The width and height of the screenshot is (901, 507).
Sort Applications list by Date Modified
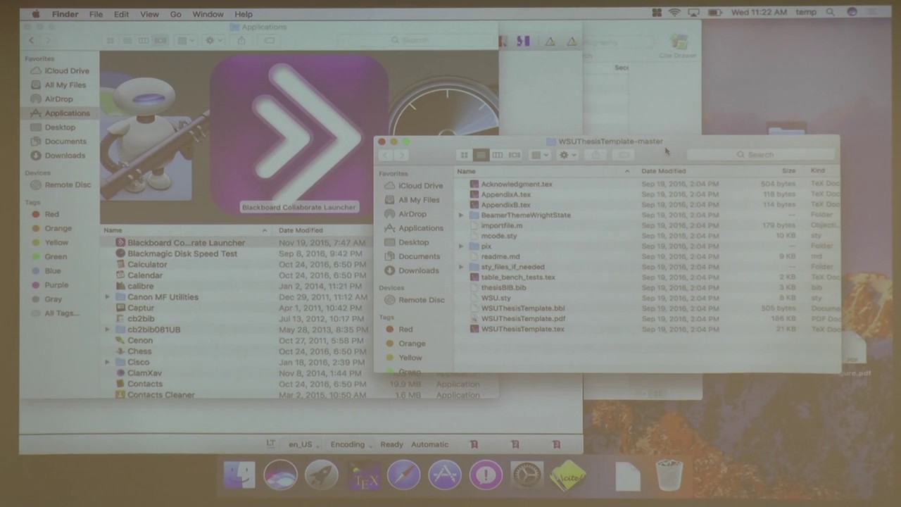tap(301, 230)
